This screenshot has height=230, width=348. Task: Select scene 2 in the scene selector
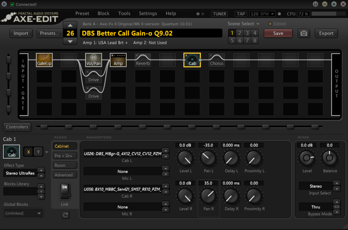pyautogui.click(x=239, y=33)
